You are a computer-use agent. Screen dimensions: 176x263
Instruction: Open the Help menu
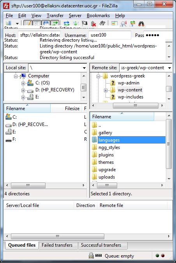click(120, 16)
